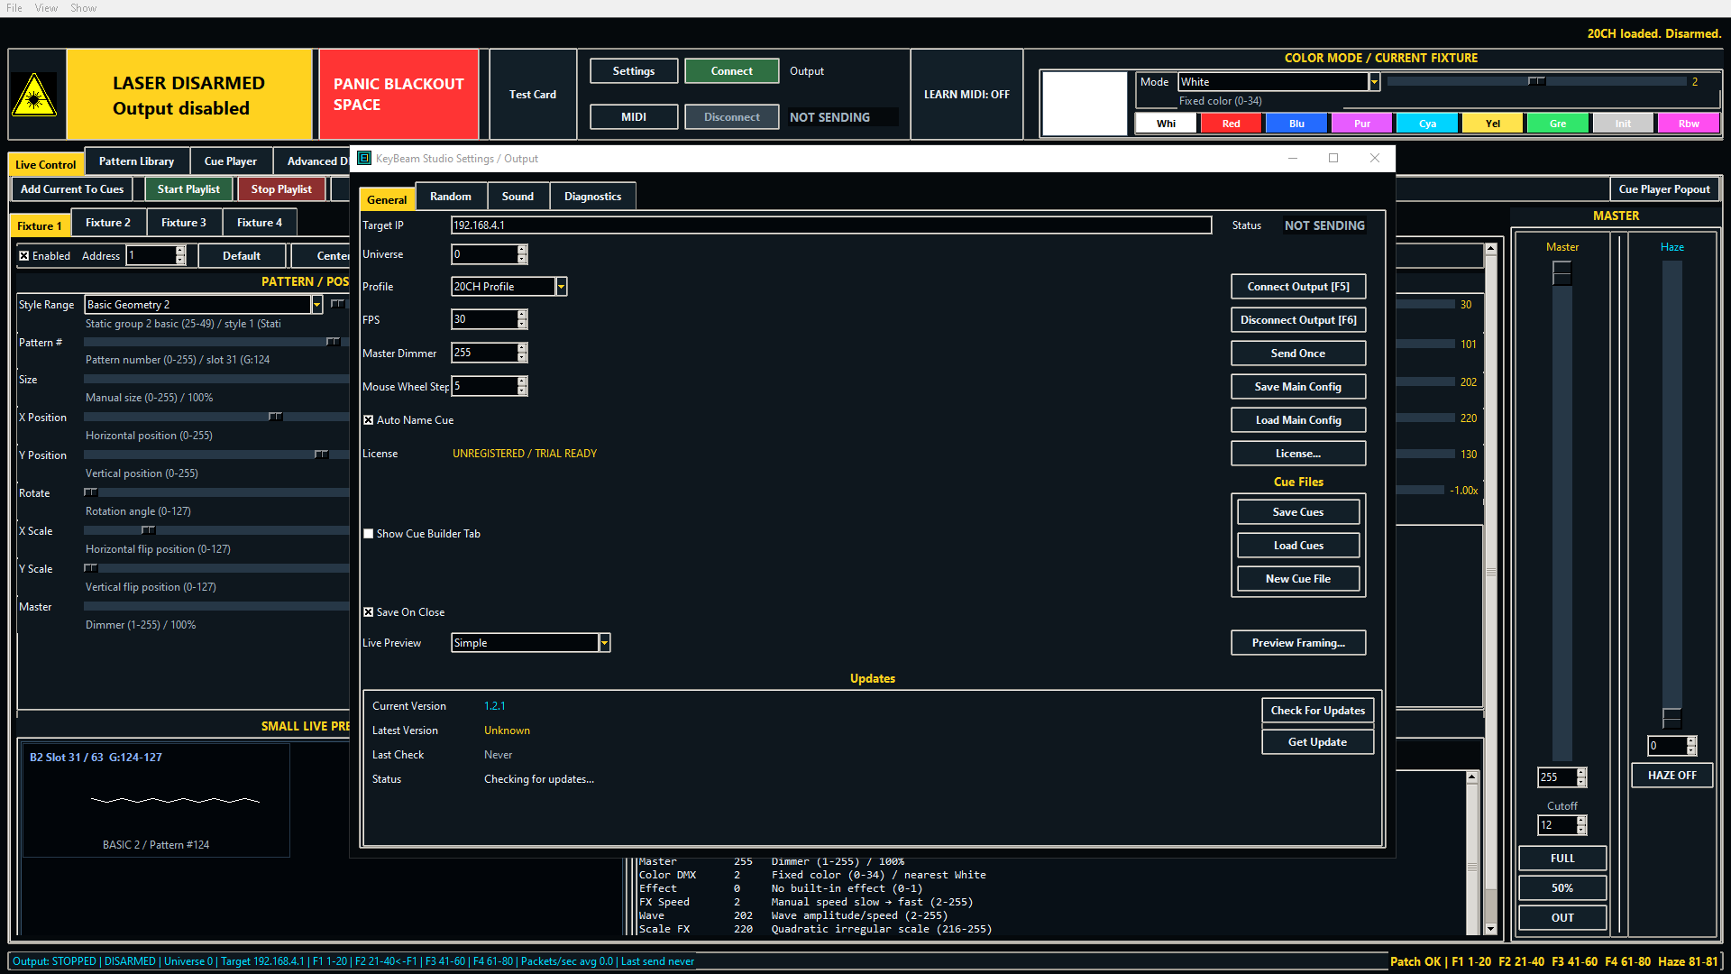
Task: Increase Master Dimmer with stepper up arrow
Action: (522, 348)
